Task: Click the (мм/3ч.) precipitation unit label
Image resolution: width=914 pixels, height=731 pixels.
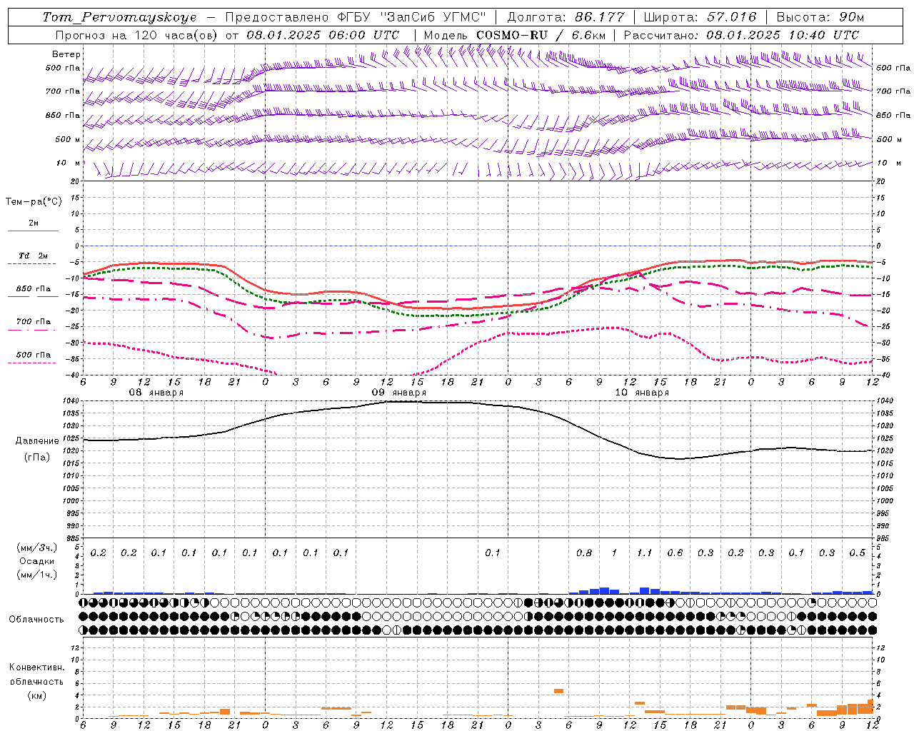Action: [36, 548]
